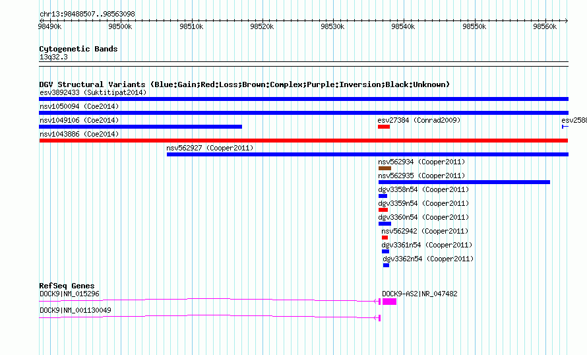Screen dimensions: 587x355
Task: Click the partially visible esv2588 variant label
Action: tap(574, 120)
